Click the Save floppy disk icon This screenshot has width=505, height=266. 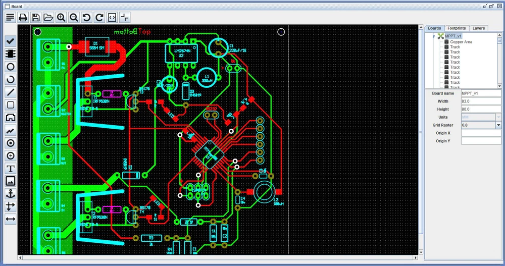click(36, 18)
